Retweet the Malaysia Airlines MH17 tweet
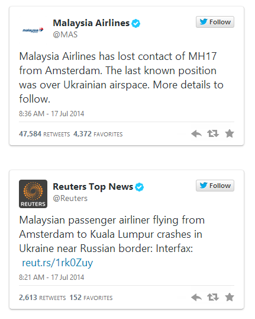 point(213,133)
